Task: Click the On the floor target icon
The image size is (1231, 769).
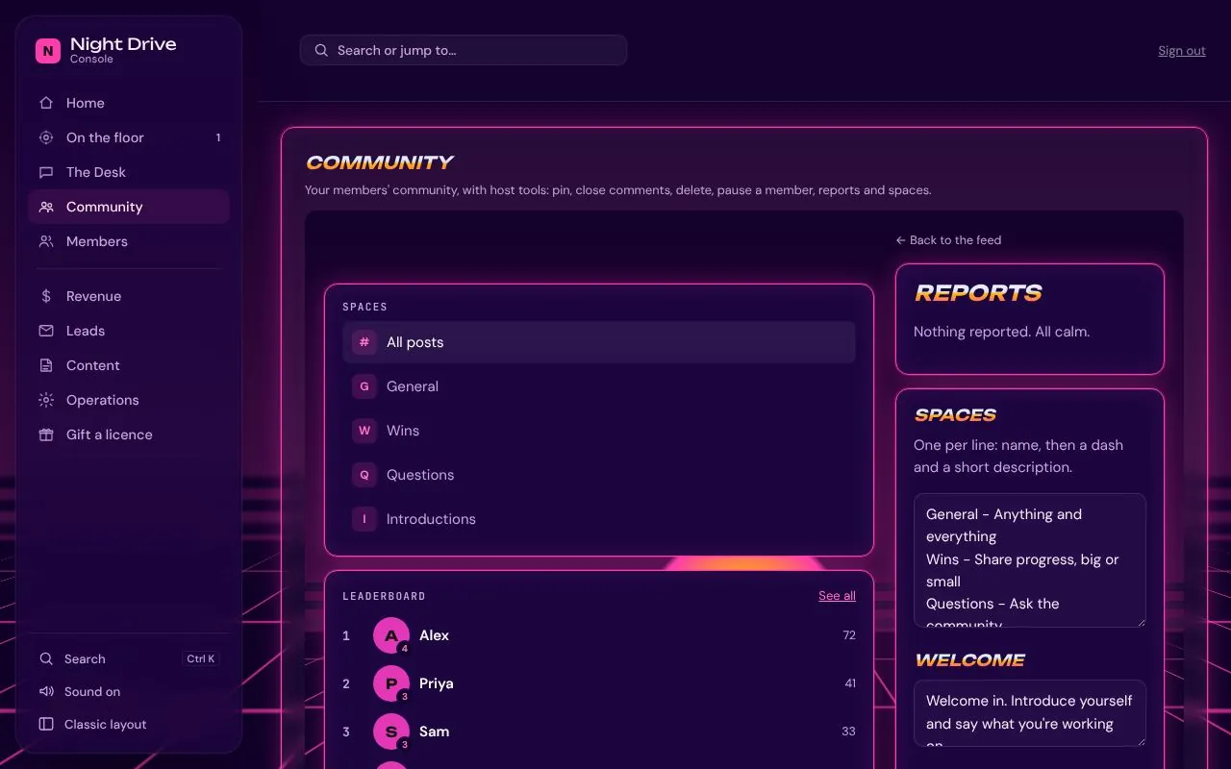Action: point(46,137)
